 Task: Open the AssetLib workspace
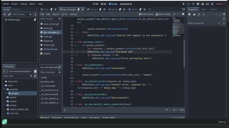point(126,4)
